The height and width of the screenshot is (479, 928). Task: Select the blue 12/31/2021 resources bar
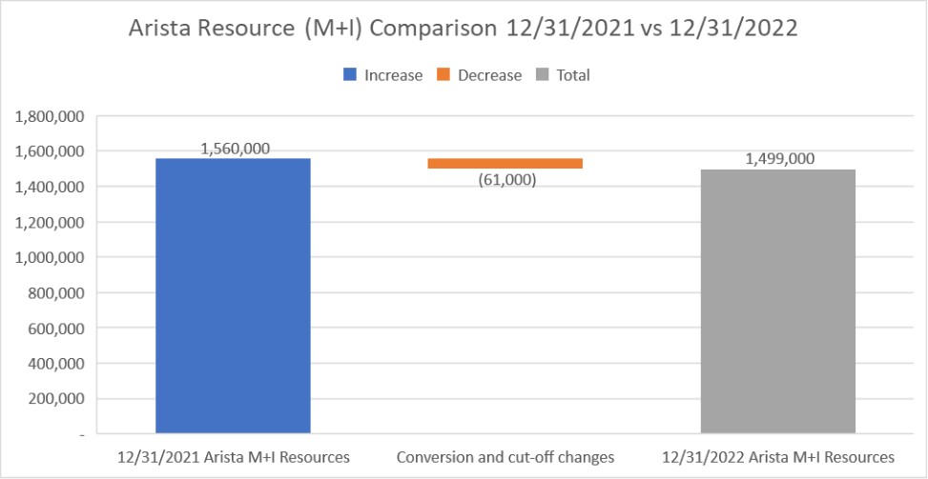coord(233,295)
